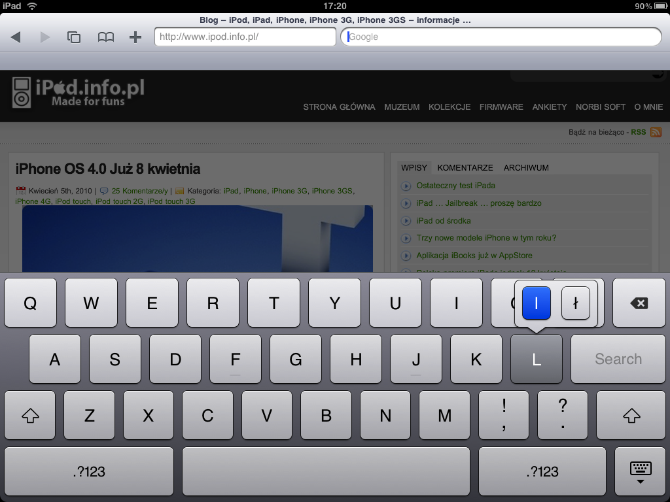This screenshot has height=502, width=670.
Task: Tap the Q key
Action: [30, 303]
